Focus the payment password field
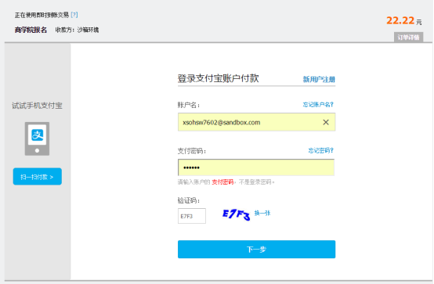This screenshot has height=284, width=434. click(256, 167)
